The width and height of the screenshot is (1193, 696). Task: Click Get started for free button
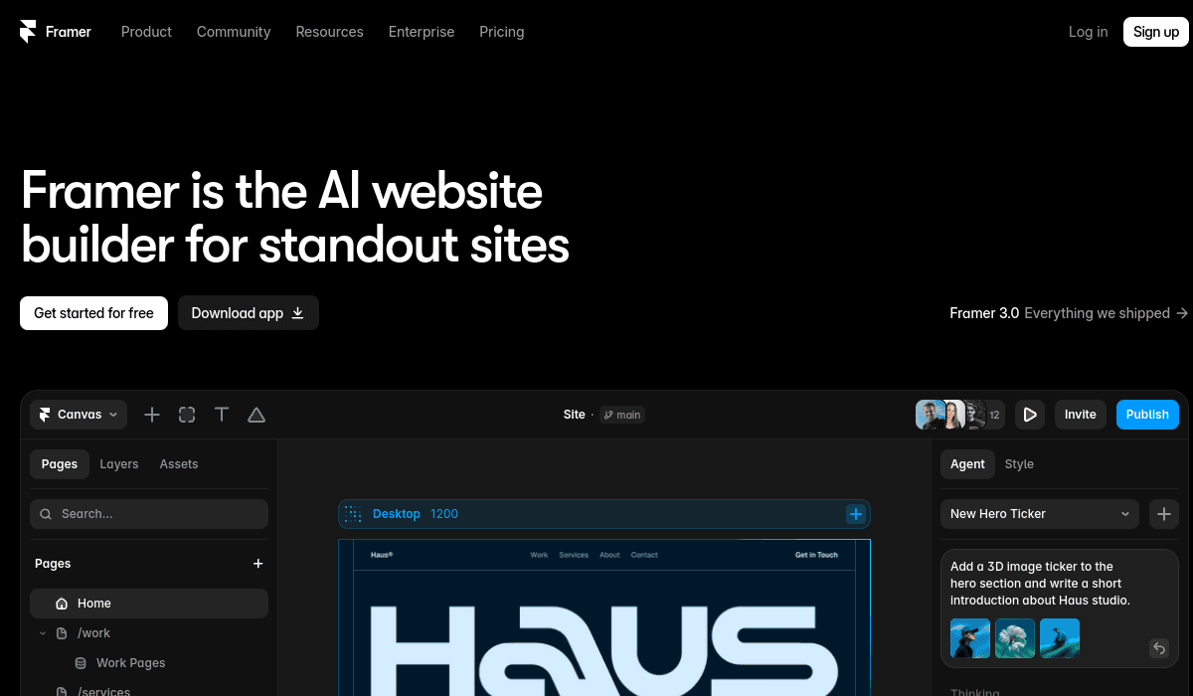click(94, 313)
